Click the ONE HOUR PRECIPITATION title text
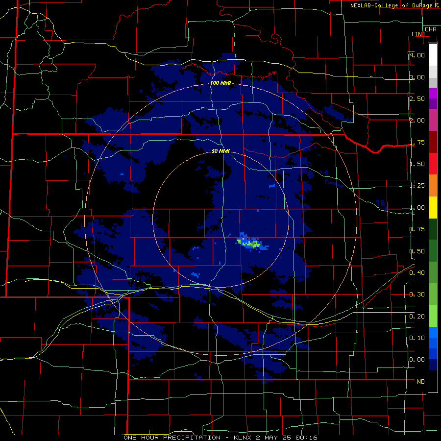Screen dimensions: 441x441 click(x=172, y=438)
